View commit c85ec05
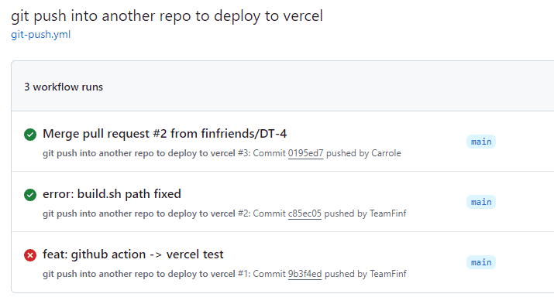The width and height of the screenshot is (554, 304). pos(305,213)
